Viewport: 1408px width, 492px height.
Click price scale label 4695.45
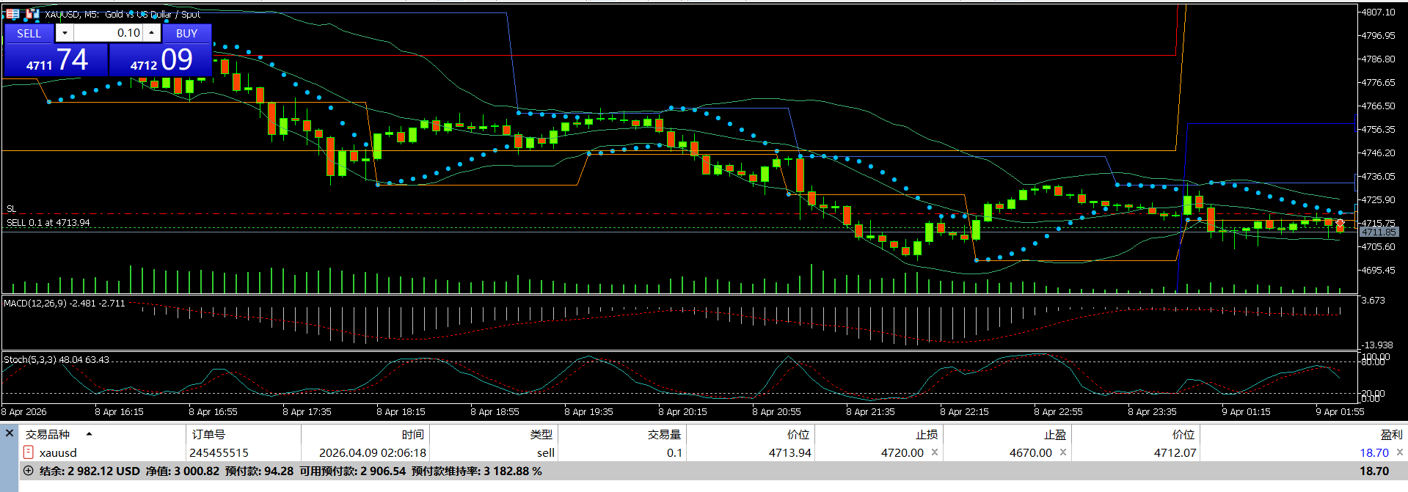1377,270
